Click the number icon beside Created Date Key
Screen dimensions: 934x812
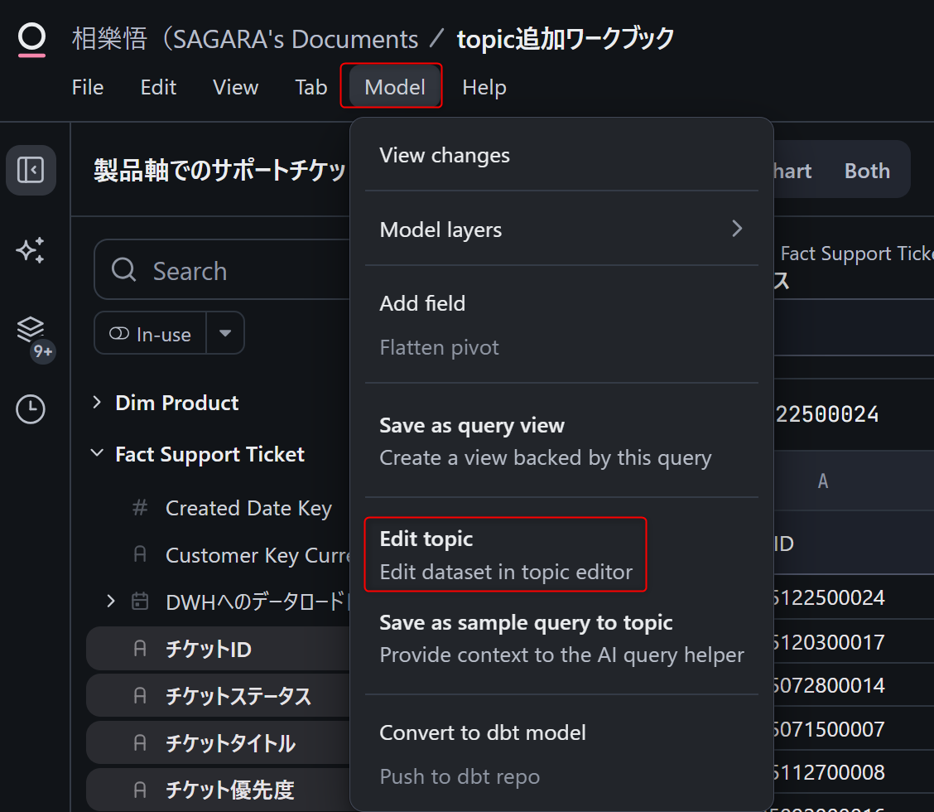(x=140, y=508)
